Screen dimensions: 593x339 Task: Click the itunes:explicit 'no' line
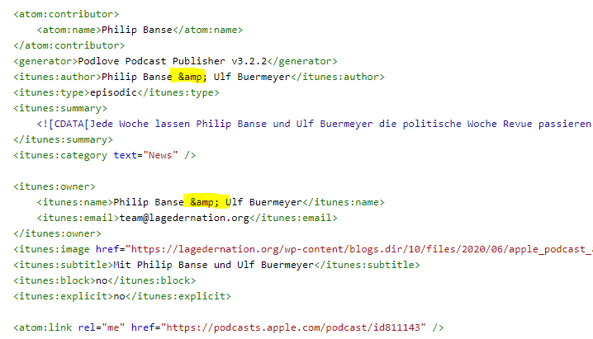click(122, 296)
